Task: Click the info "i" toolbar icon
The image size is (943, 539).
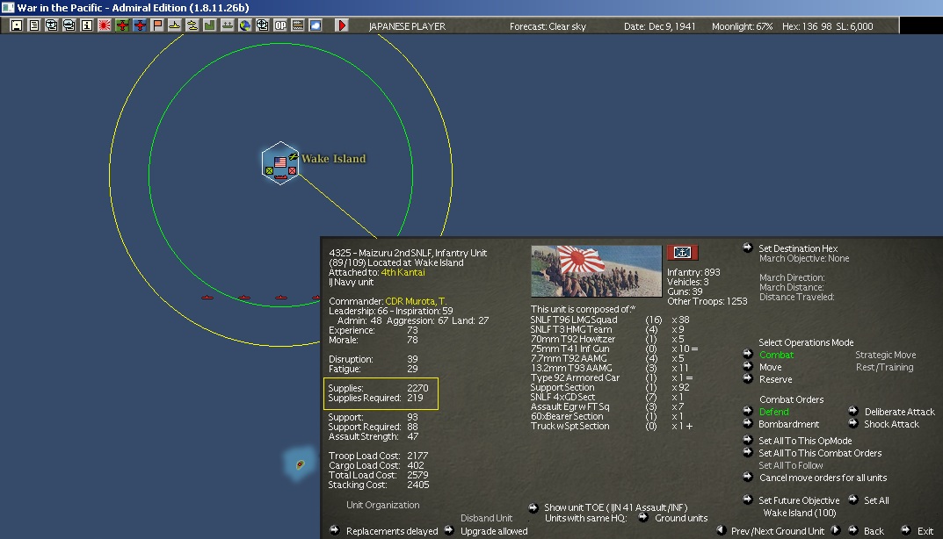Action: point(87,25)
